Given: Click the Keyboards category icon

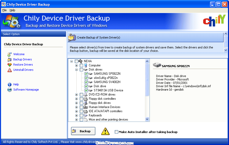Looking at the screenshot, I should (85, 115).
